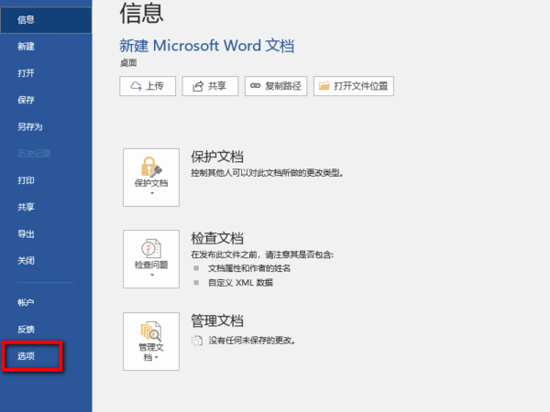
Task: Click 自定义 XML 数据 list item
Action: click(240, 282)
